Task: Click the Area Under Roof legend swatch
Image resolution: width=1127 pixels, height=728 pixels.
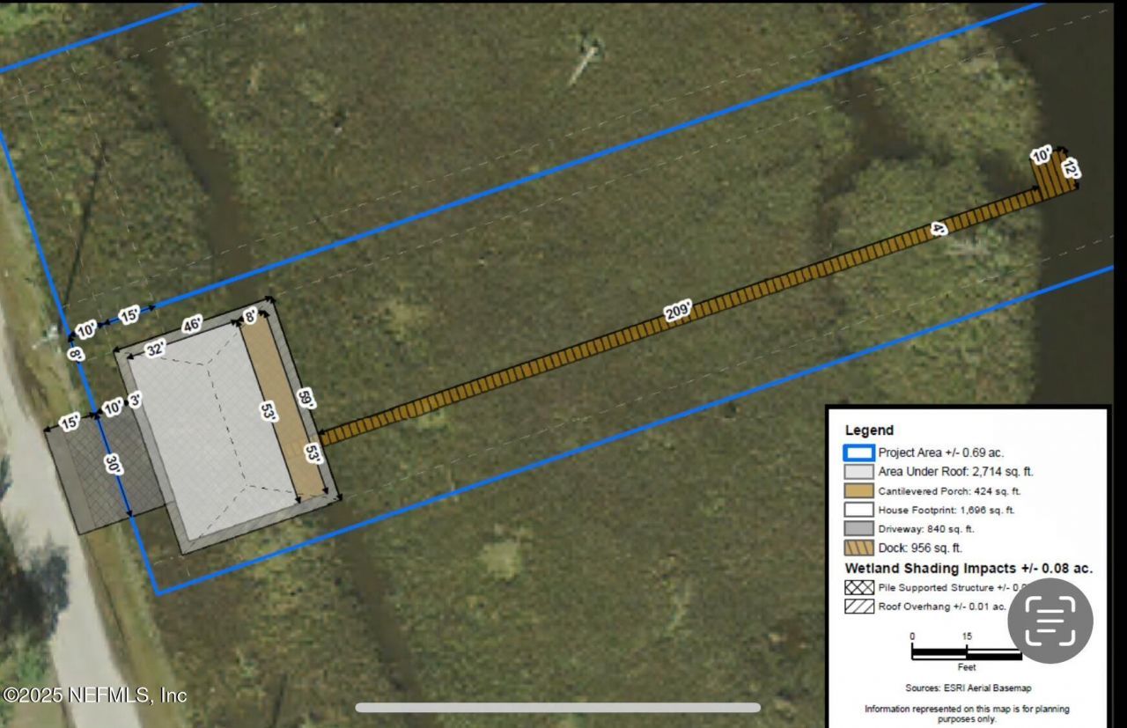Action: click(859, 472)
